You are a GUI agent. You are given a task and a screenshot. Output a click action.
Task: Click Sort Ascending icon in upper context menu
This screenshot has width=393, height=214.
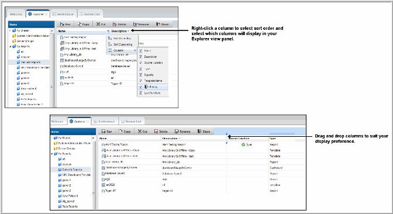pyautogui.click(x=110, y=39)
